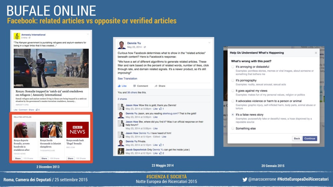This screenshot has height=187, width=333.
Task: Open the 'Kenya sends back illegal Somalis' title
Action: [75, 142]
